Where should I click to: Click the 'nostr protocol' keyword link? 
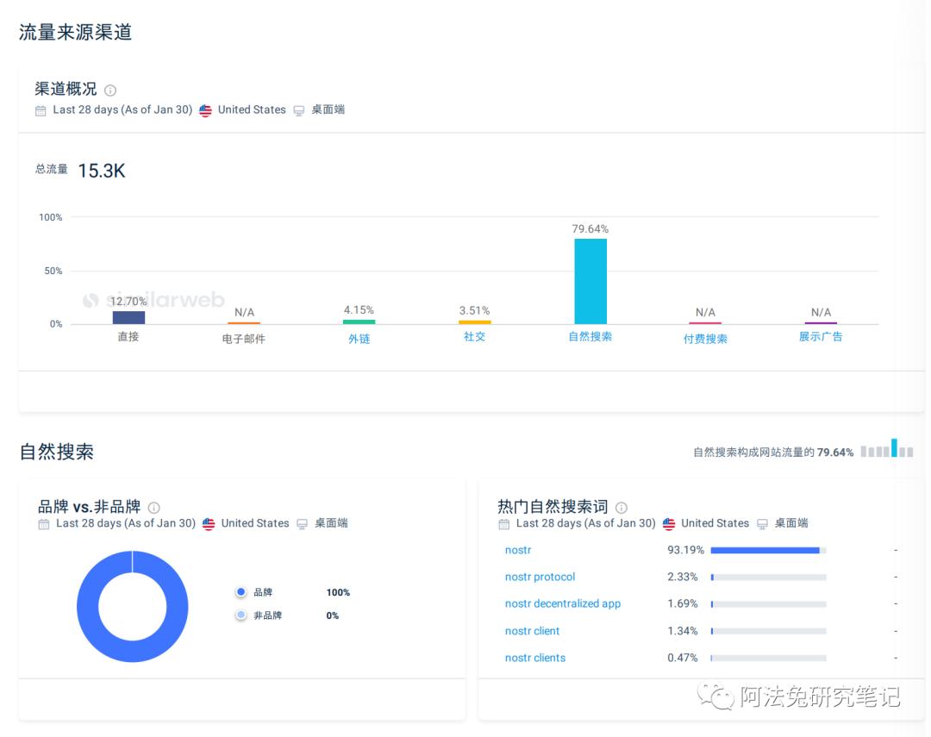coord(540,577)
